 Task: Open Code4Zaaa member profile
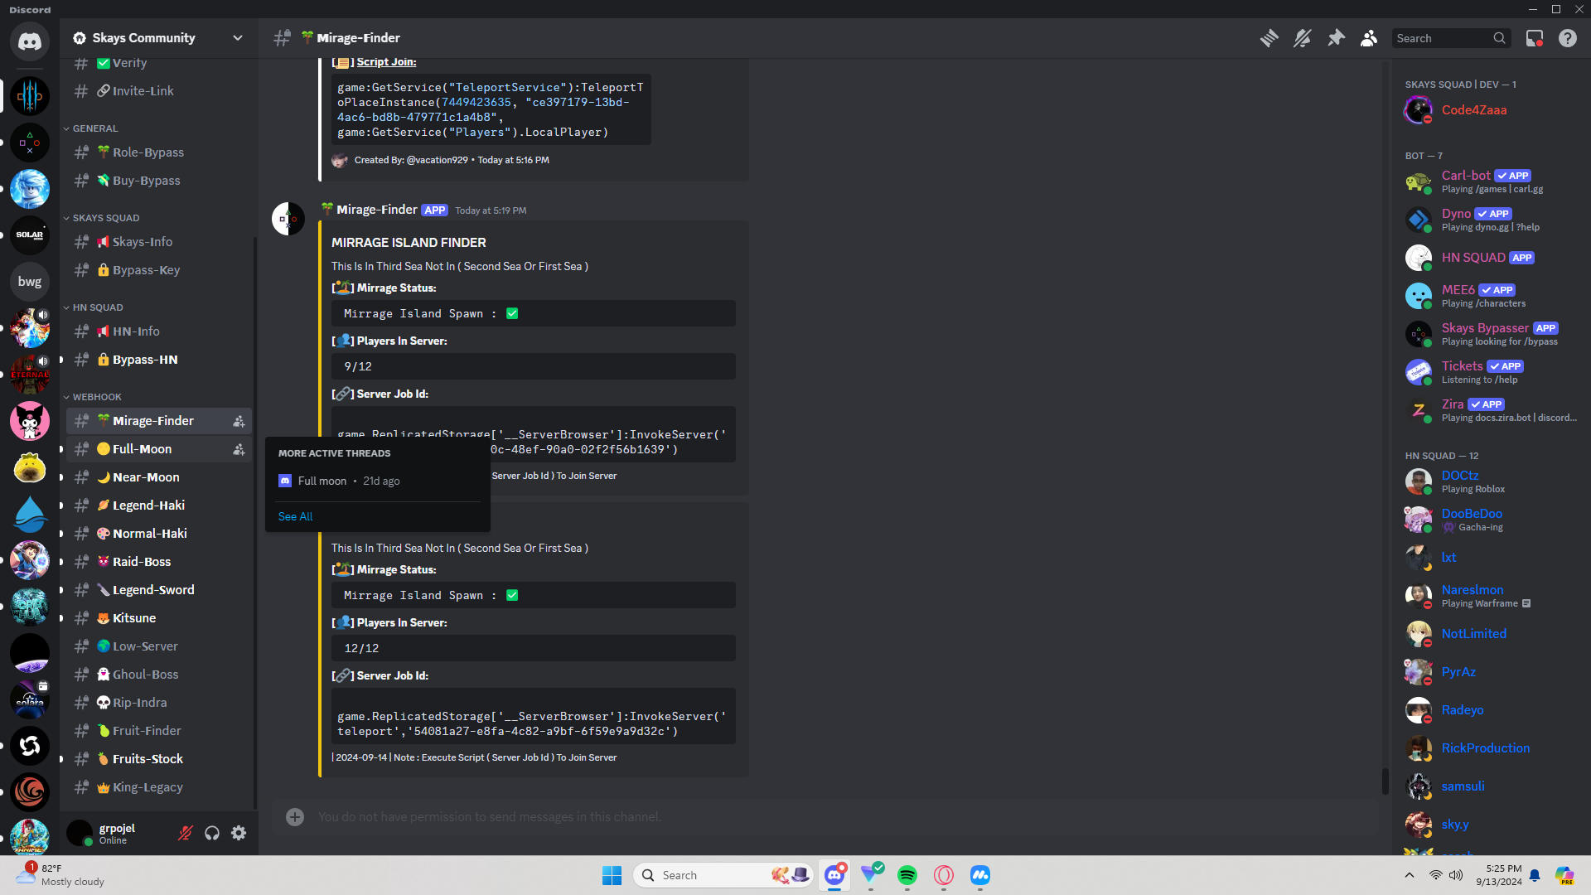1474,109
